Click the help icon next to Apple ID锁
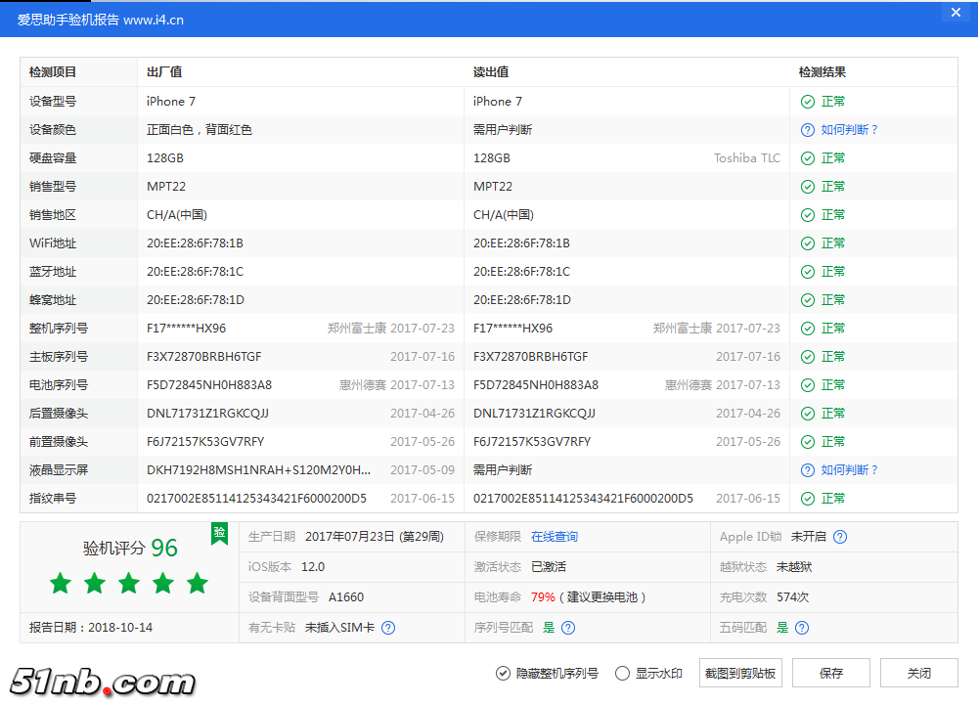Viewport: 978px width, 705px height. (838, 536)
